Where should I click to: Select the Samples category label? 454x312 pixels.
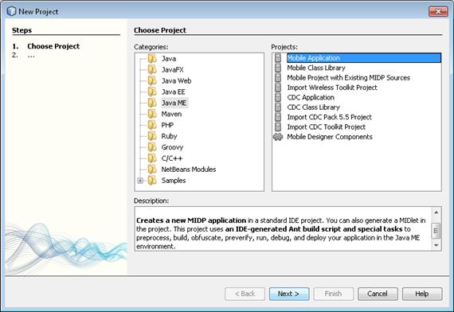pyautogui.click(x=174, y=181)
